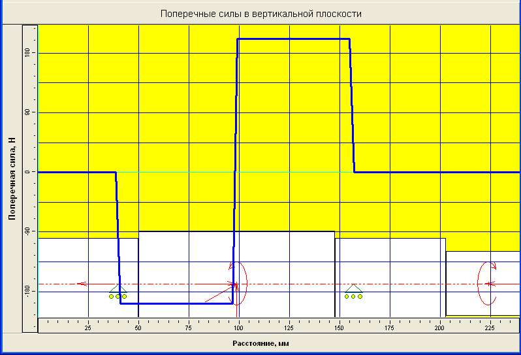Viewport: 521px width, 355px height.
Task: Click the X-axis tick value 100
Action: (238, 328)
